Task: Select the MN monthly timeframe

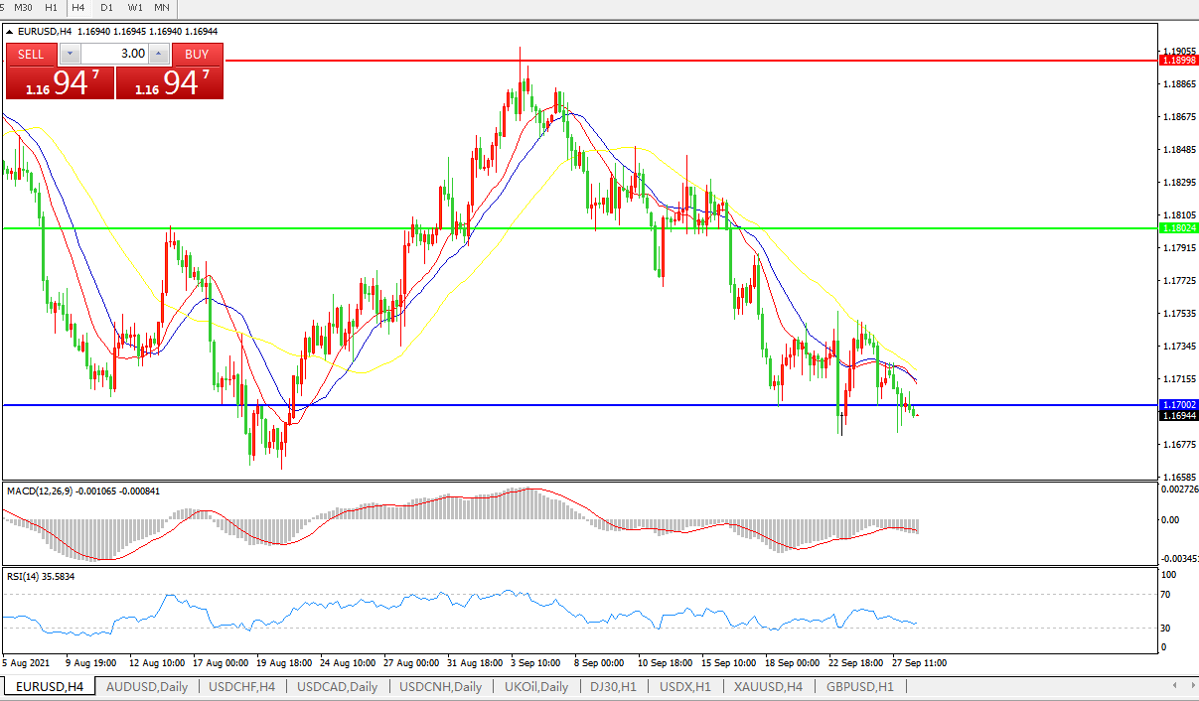Action: (x=162, y=7)
